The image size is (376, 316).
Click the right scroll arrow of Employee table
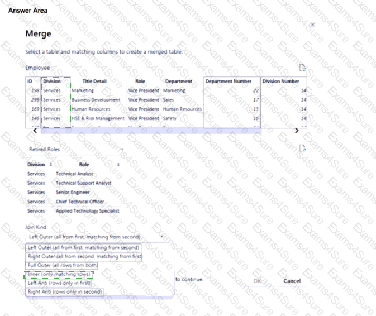(296, 130)
